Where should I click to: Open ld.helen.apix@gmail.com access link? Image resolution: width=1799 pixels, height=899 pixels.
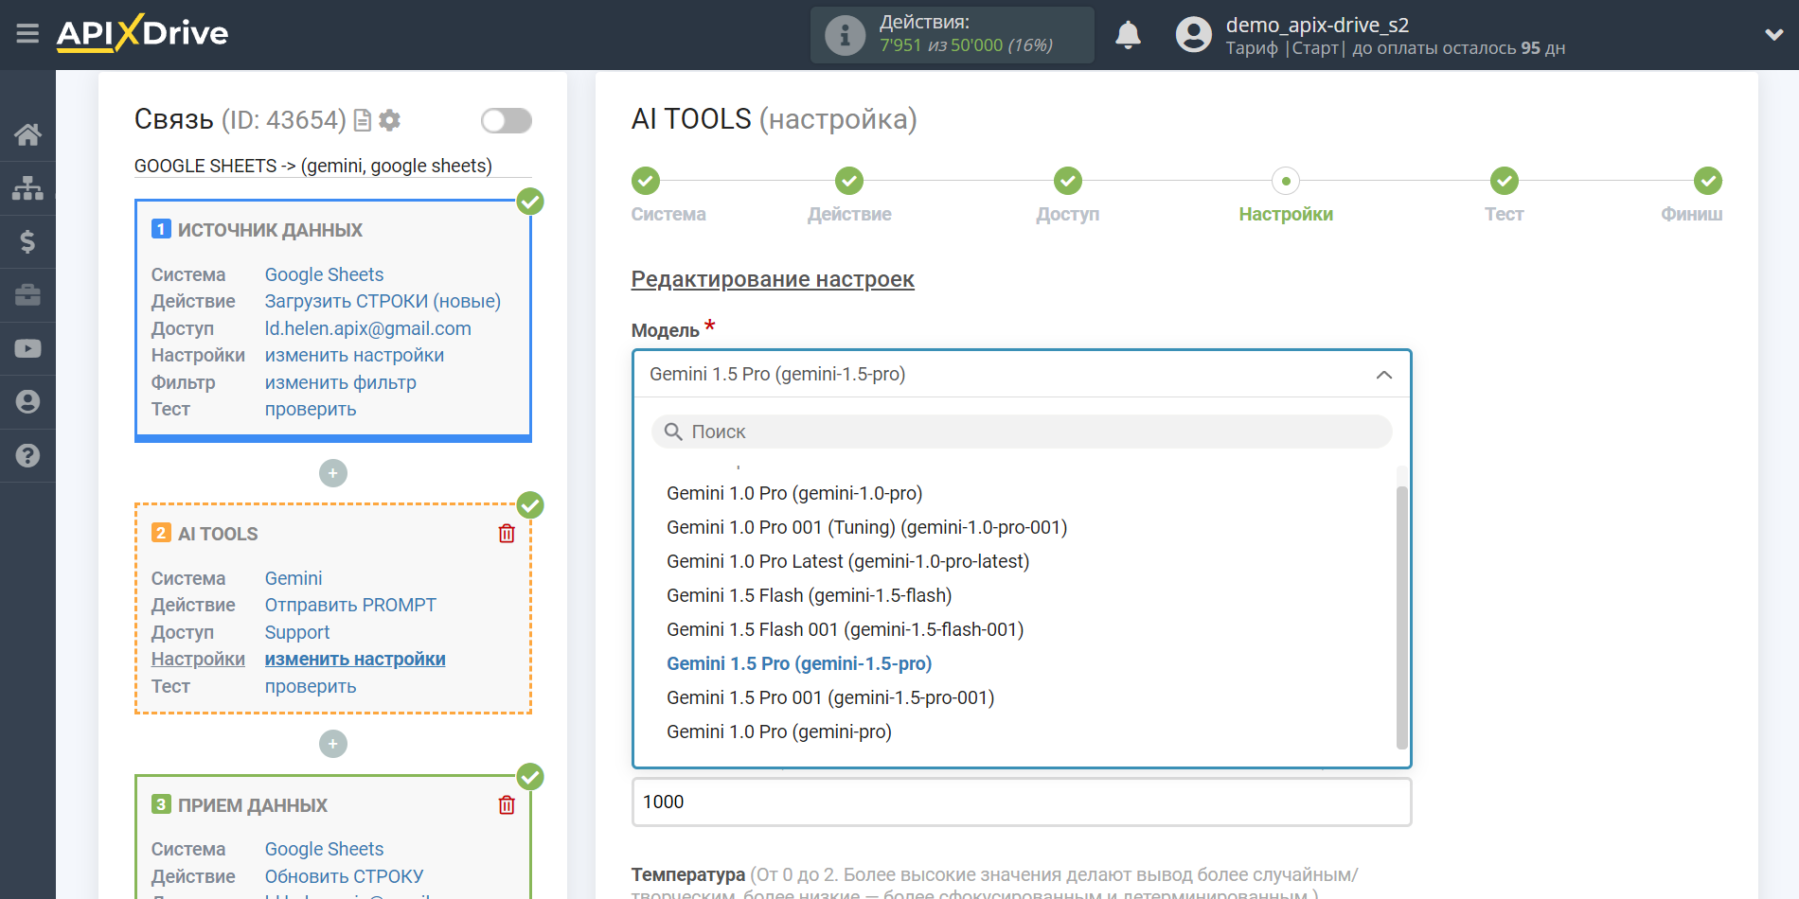pos(367,328)
